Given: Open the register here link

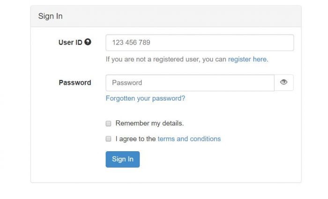Looking at the screenshot, I should 247,59.
